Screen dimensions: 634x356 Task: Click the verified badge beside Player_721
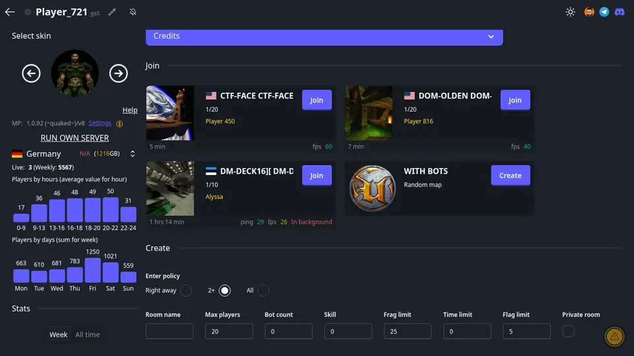[28, 12]
